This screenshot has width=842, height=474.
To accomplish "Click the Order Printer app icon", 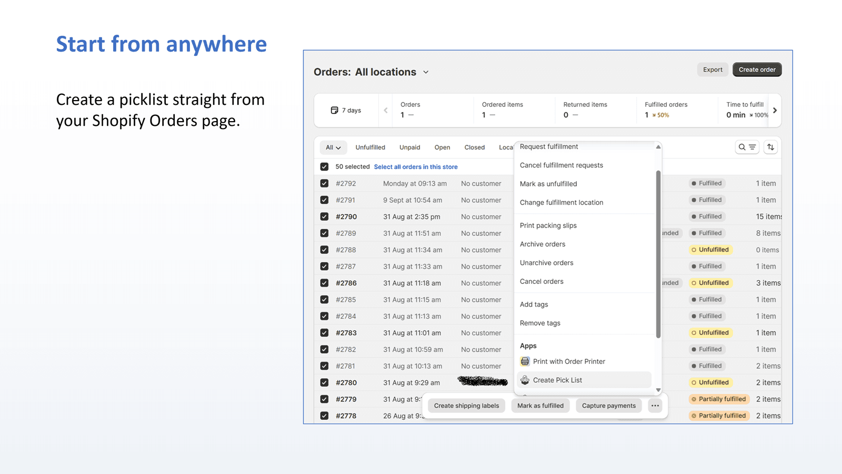I will 525,361.
